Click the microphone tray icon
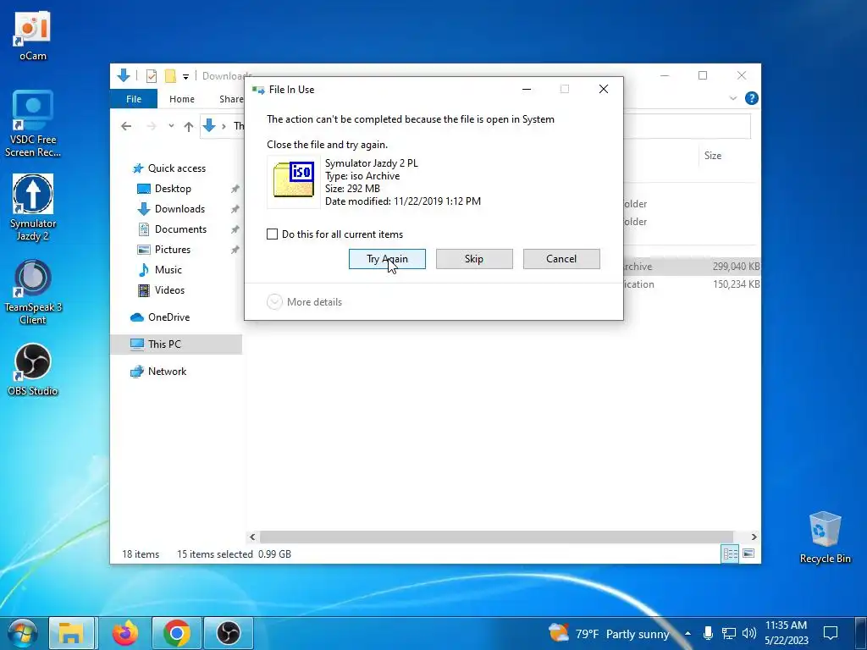This screenshot has height=650, width=867. coord(708,633)
